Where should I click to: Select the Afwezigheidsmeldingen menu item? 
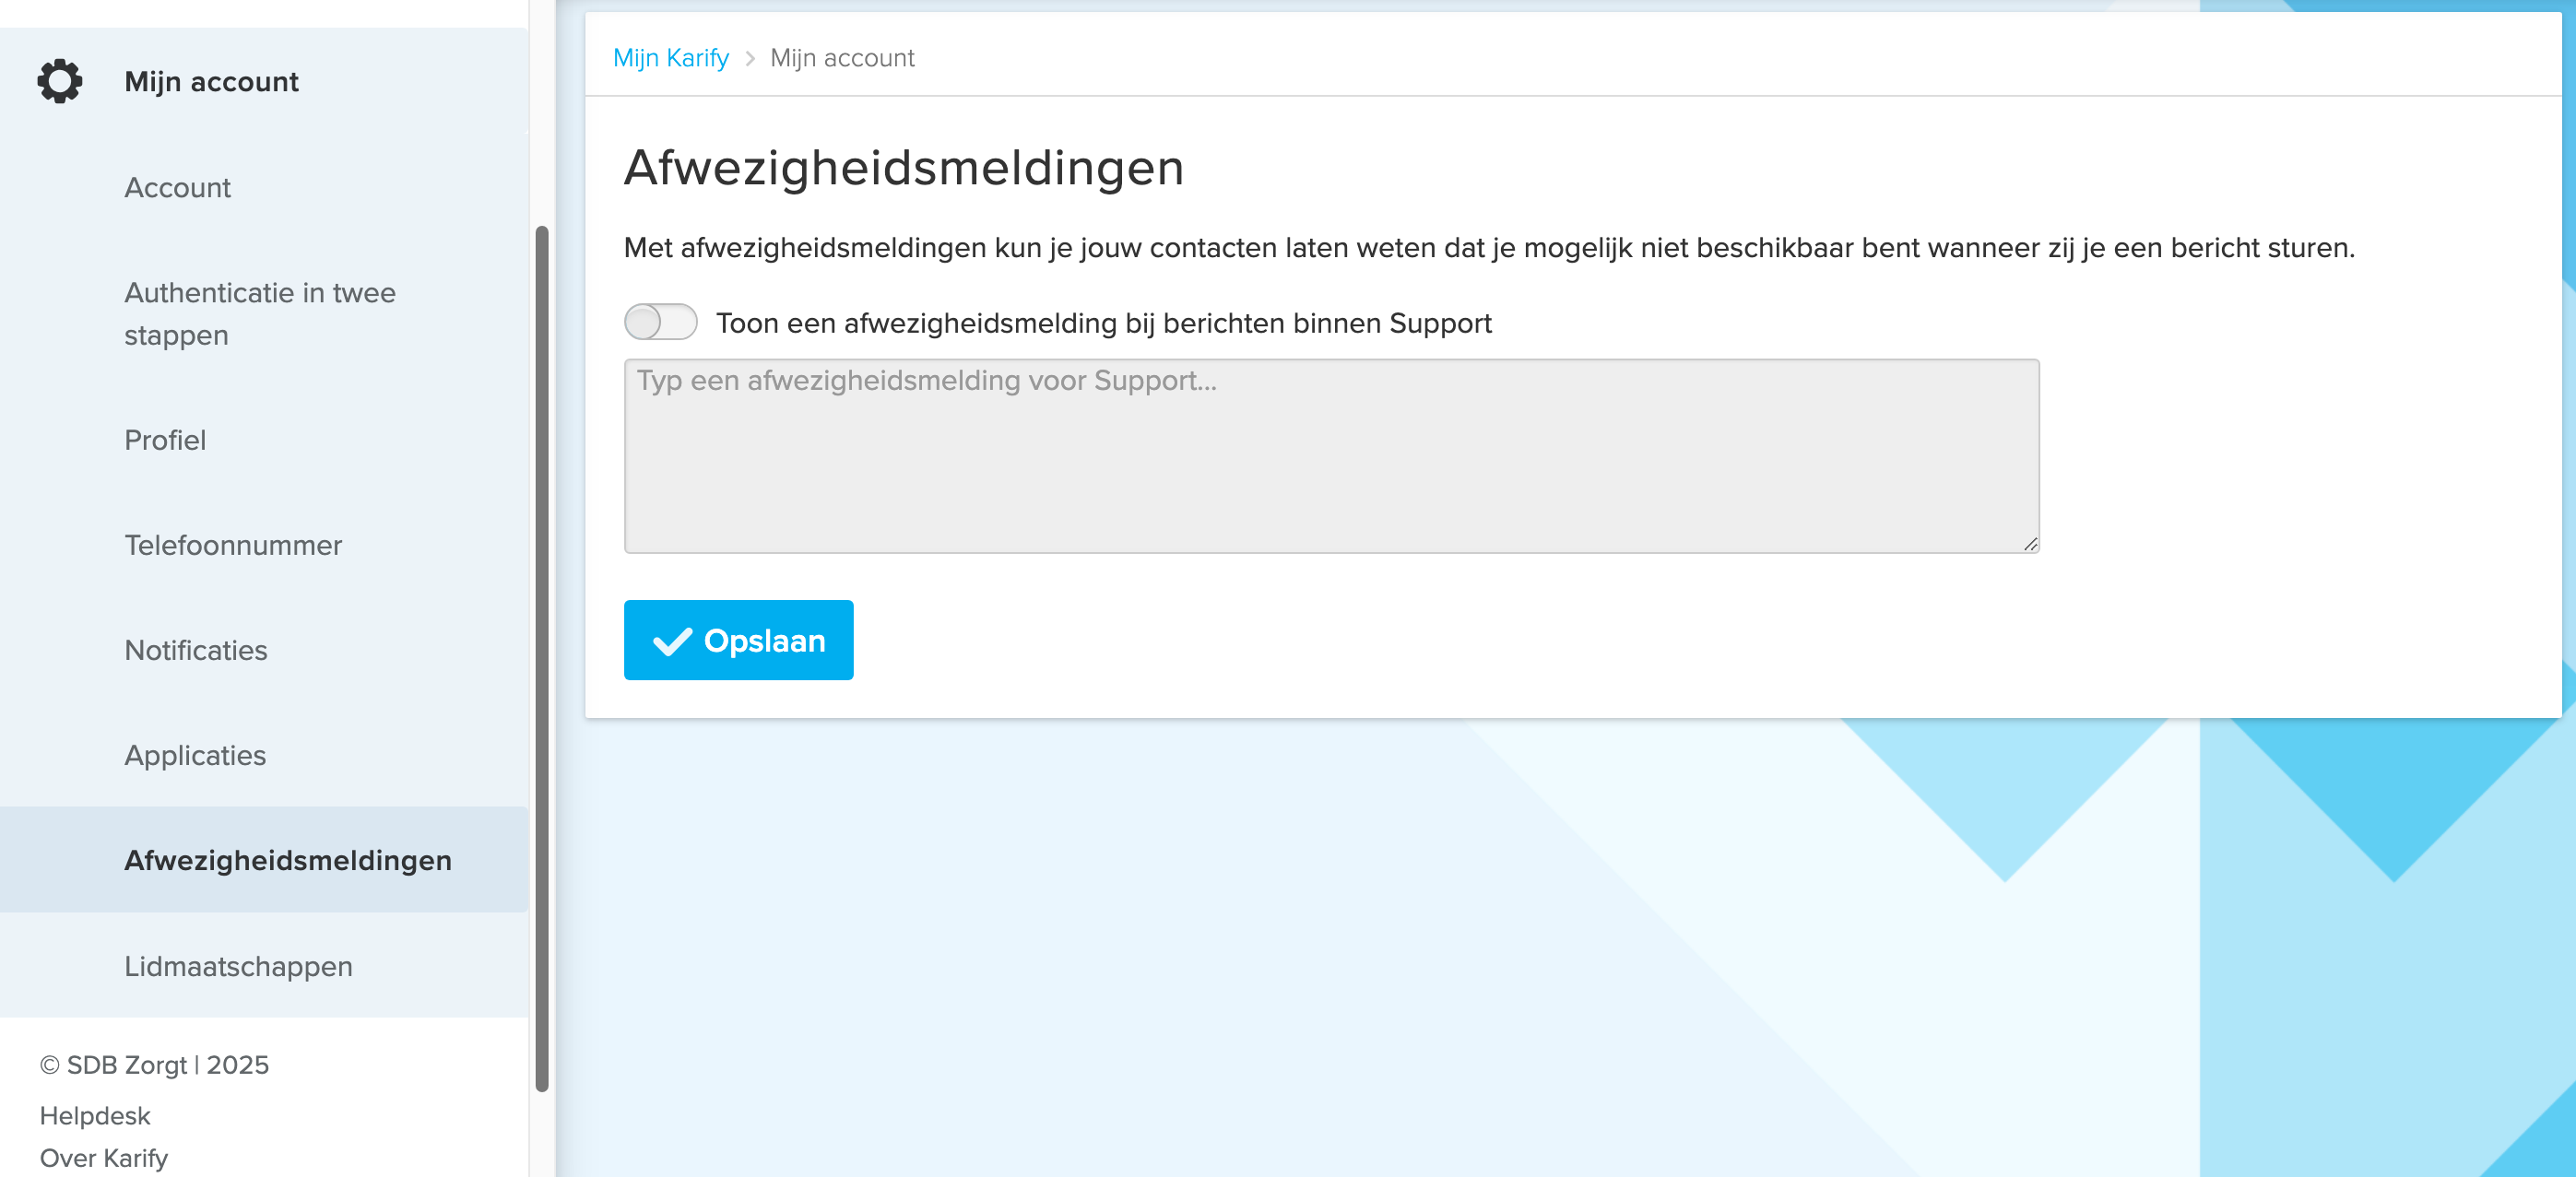[x=264, y=860]
